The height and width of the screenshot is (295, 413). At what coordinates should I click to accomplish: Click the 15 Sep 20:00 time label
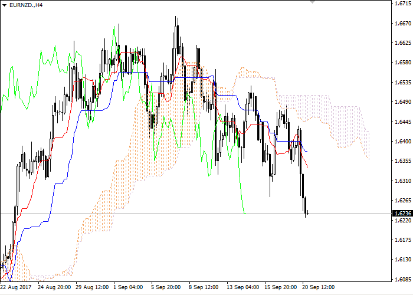coord(280,287)
